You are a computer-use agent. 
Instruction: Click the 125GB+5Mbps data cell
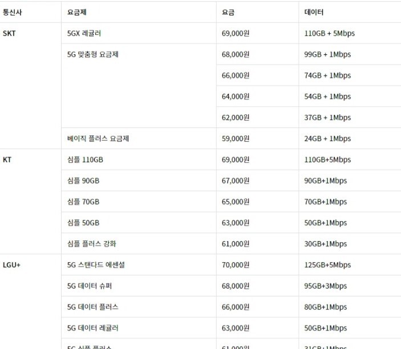327,265
